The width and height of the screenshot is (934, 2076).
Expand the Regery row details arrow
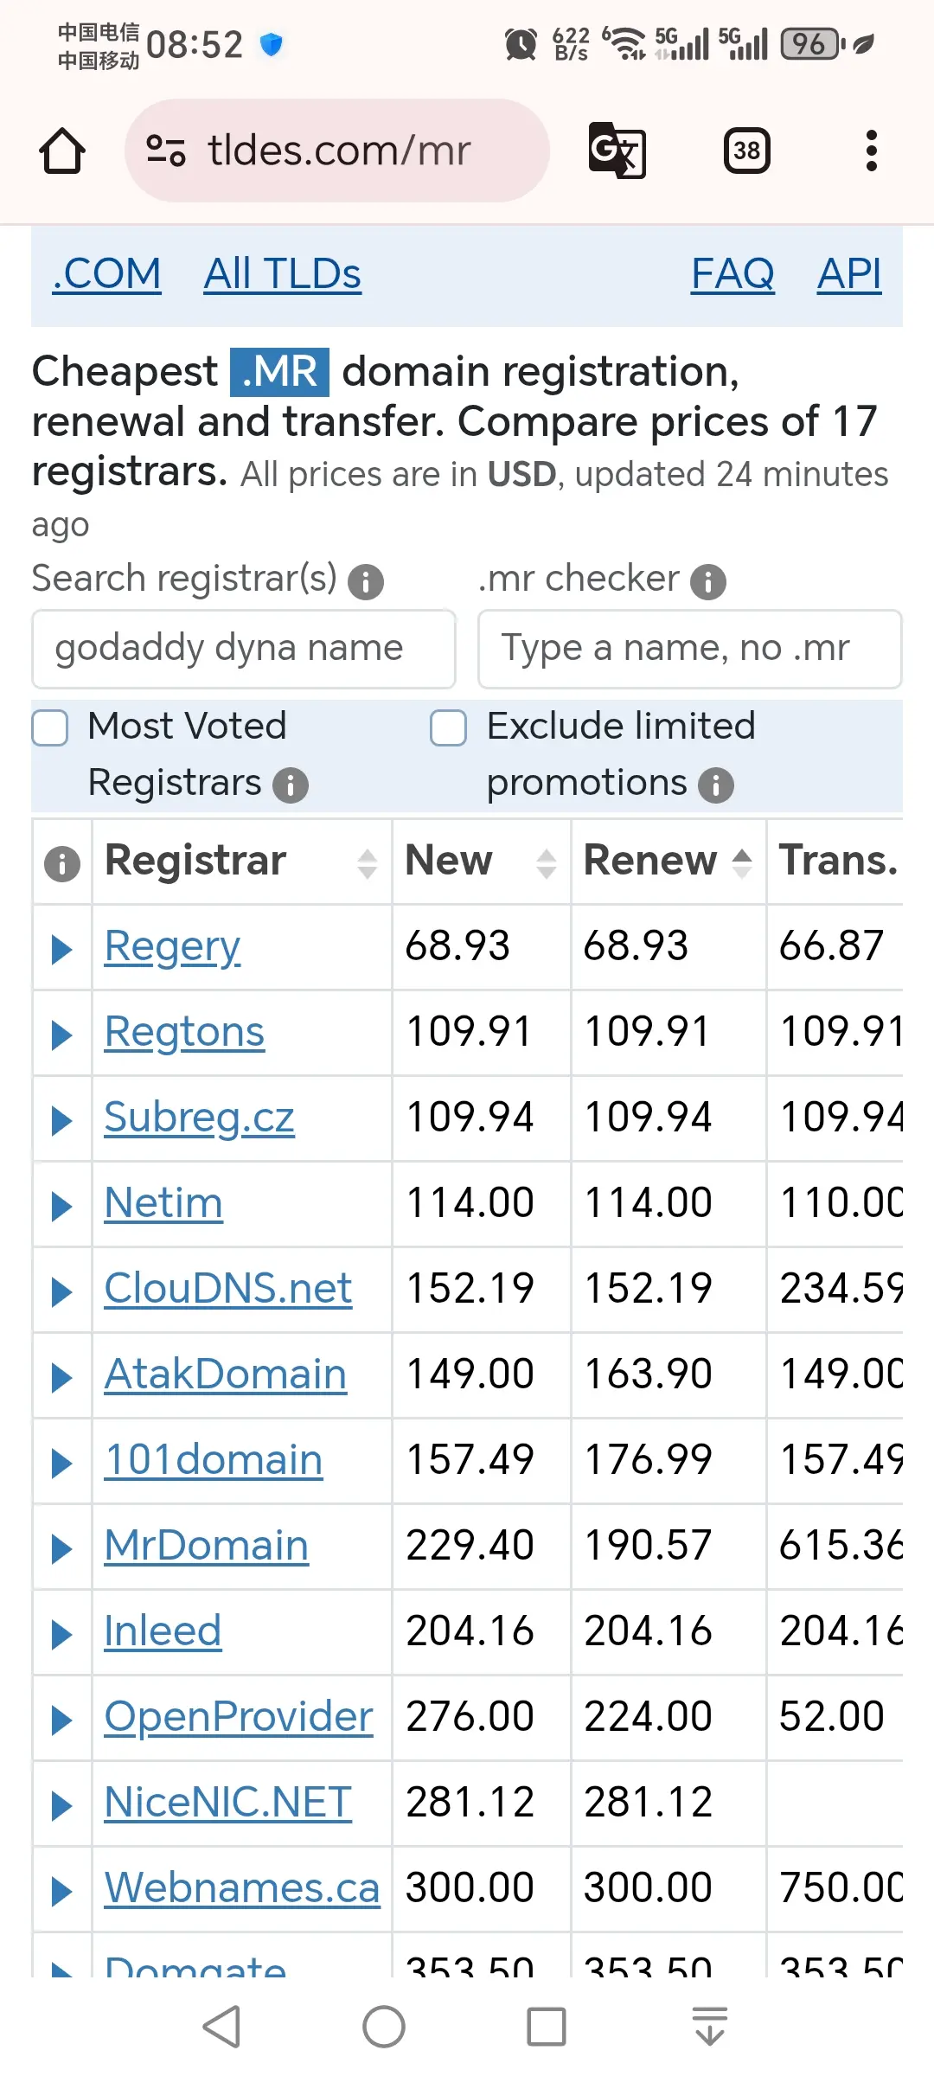pos(61,949)
